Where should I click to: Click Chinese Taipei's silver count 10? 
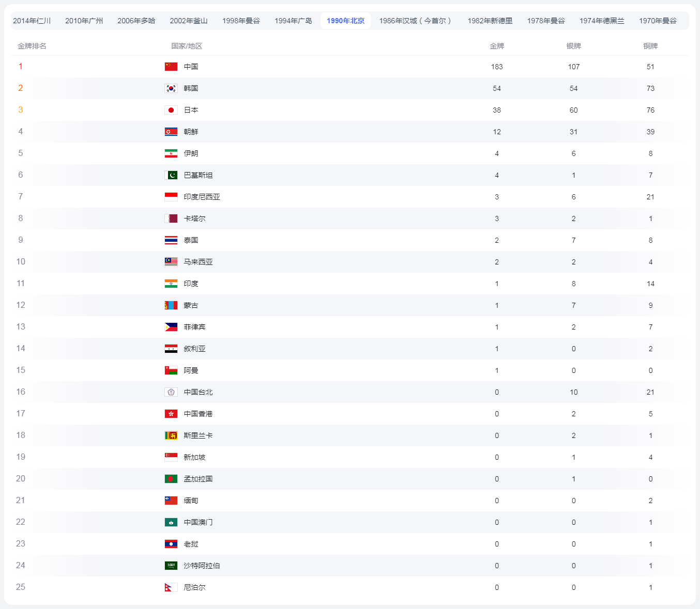(x=574, y=392)
